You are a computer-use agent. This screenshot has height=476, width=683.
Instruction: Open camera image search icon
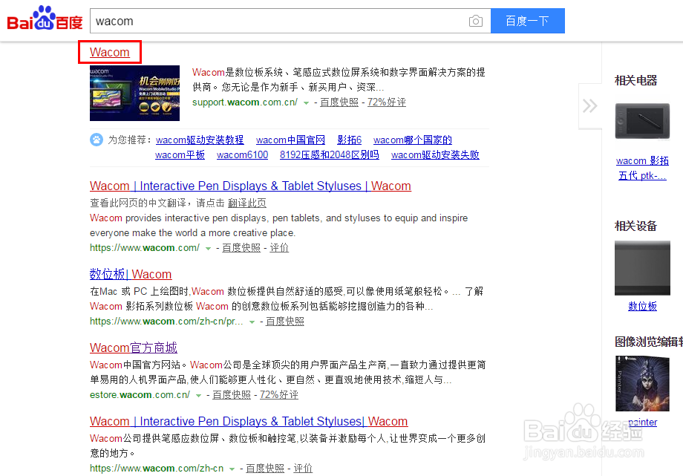pyautogui.click(x=476, y=21)
